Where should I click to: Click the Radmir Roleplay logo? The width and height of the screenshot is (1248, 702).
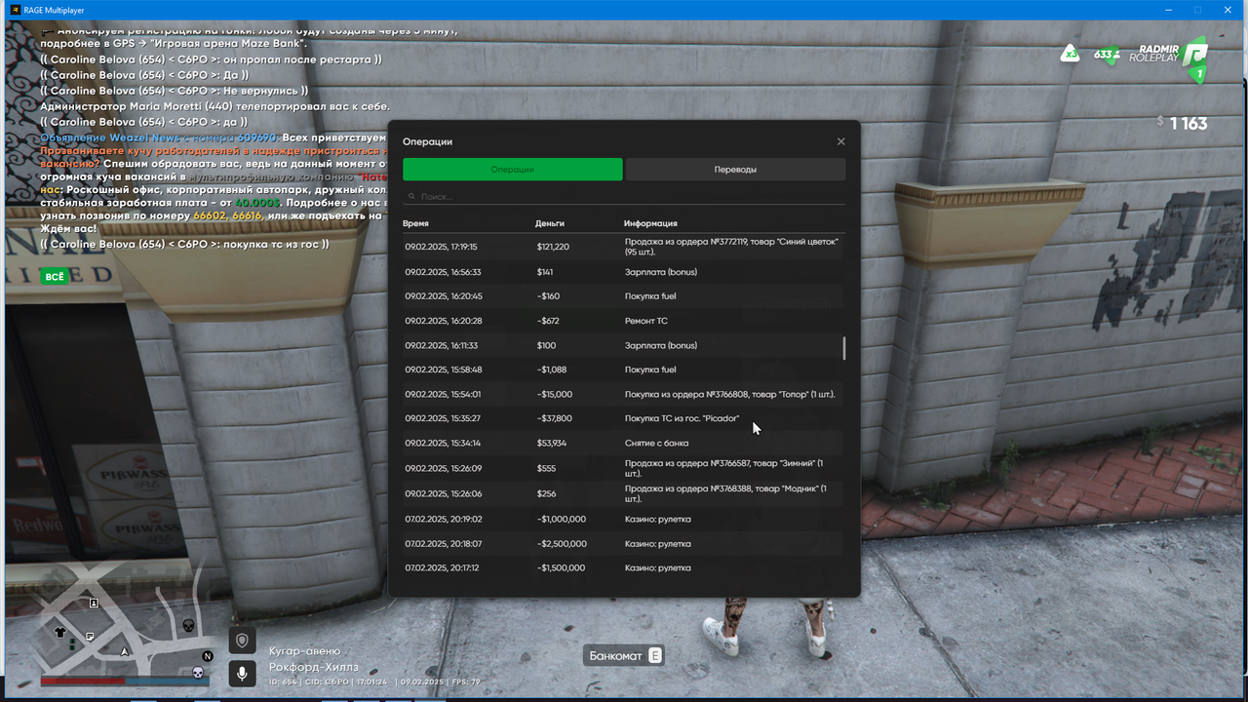point(1168,54)
